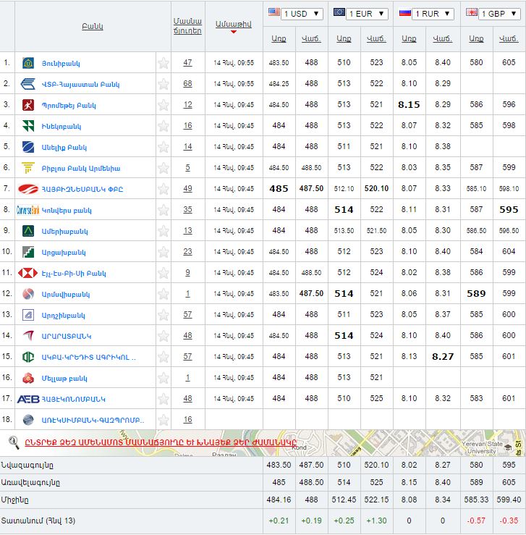Sort table by the Բանկ column header
This screenshot has width=526, height=535.
[x=92, y=26]
